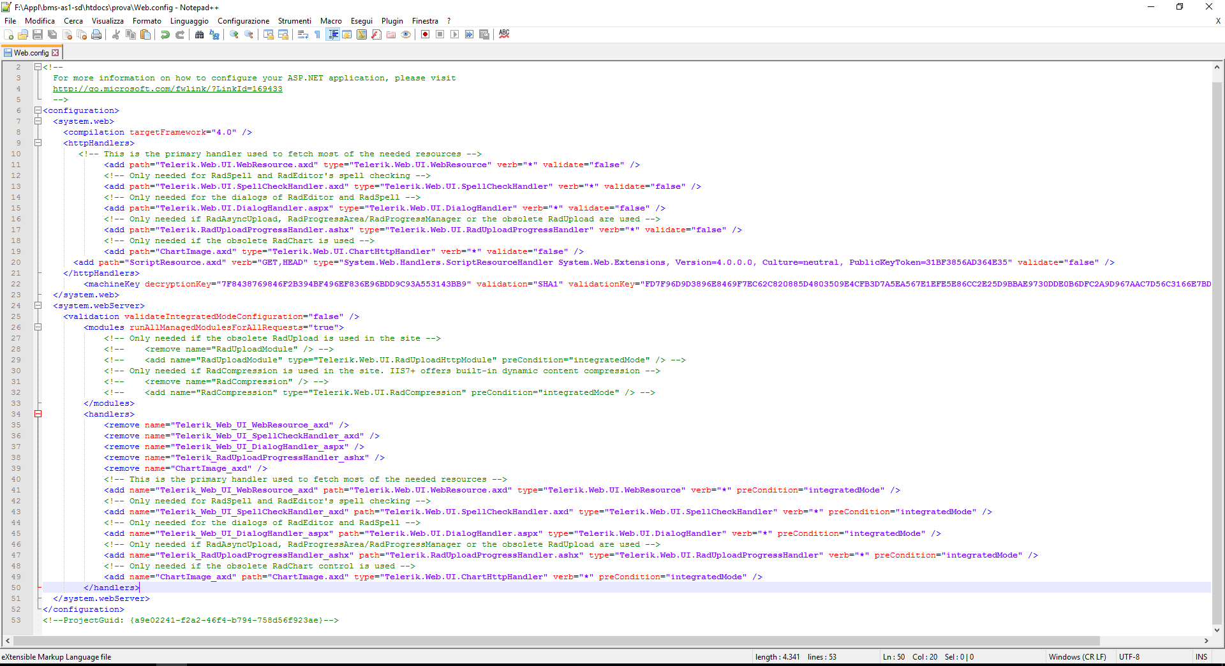Click the Close All toolbar icon
This screenshot has height=666, width=1225.
click(x=82, y=34)
